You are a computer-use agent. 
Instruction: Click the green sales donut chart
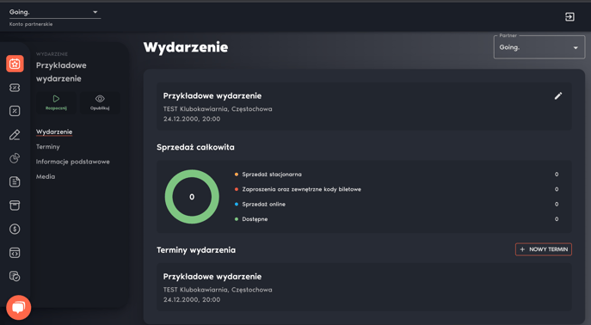point(192,197)
